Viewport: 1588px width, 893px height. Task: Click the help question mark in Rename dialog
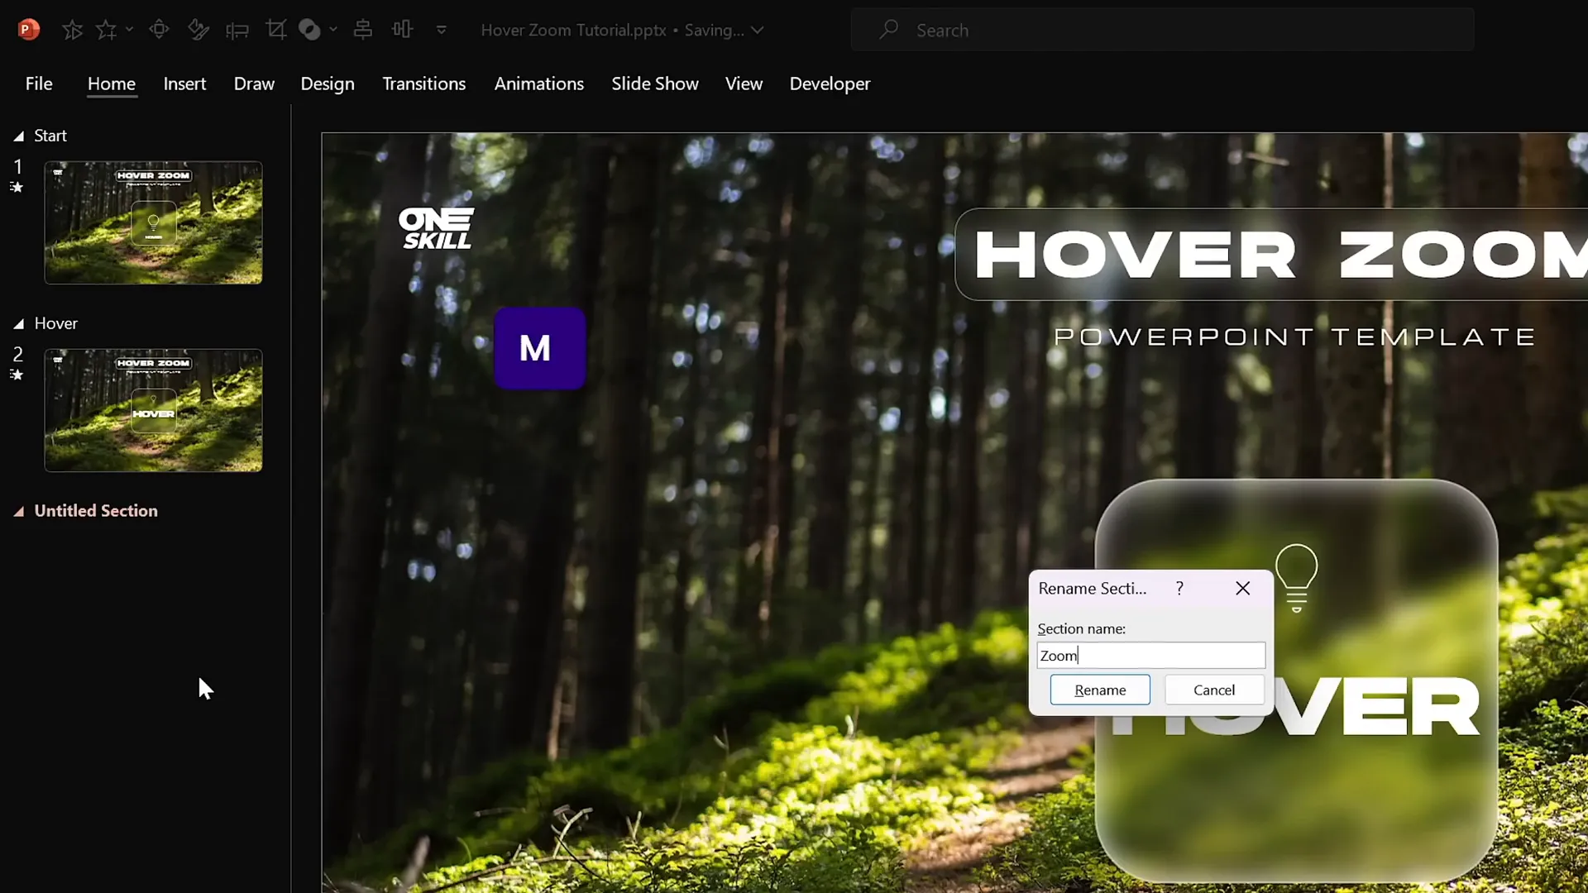1179,588
